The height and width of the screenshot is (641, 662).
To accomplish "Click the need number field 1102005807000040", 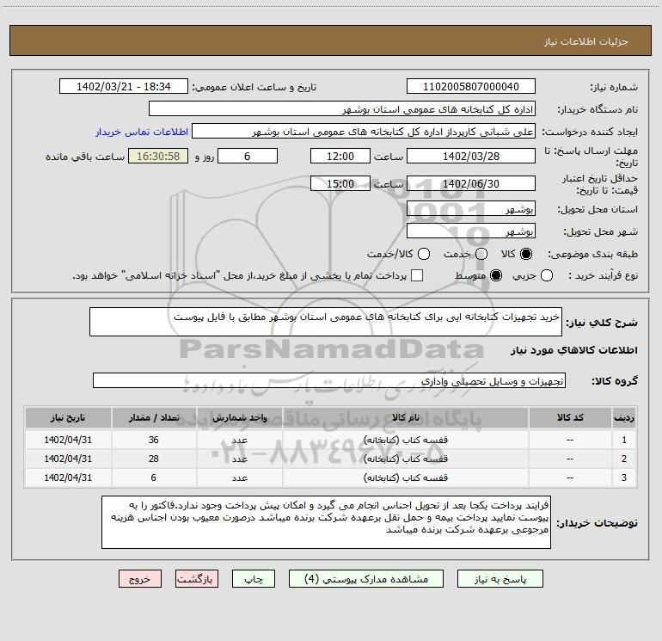I will tap(471, 87).
